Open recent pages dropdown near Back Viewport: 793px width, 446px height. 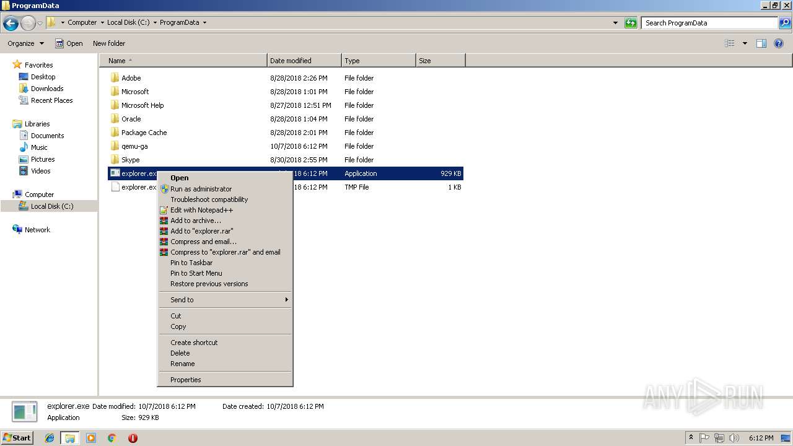[40, 23]
